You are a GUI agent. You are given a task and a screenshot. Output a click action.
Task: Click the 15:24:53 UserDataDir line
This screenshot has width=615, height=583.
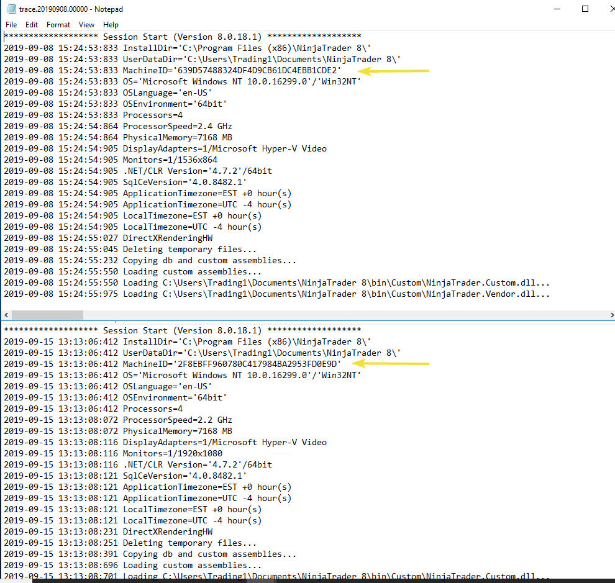tap(203, 59)
